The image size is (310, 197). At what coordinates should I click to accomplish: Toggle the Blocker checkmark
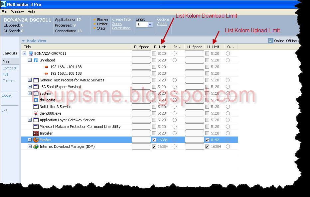coord(94,19)
